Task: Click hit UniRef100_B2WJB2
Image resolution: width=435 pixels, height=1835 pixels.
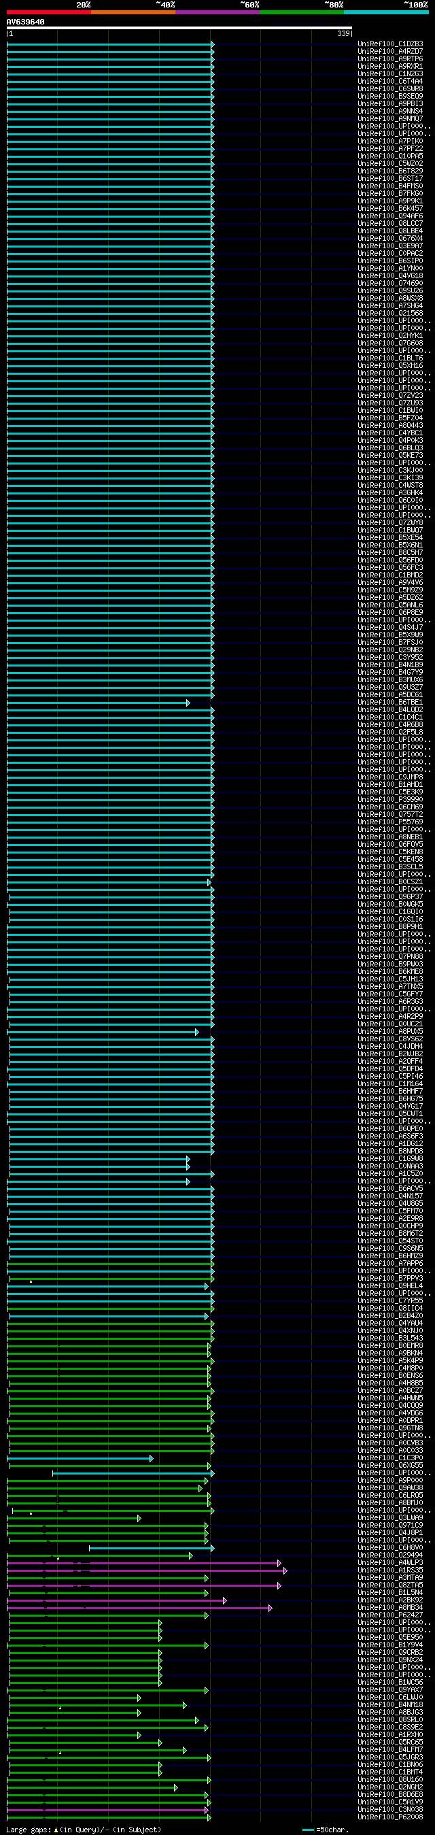Action: (390, 1054)
